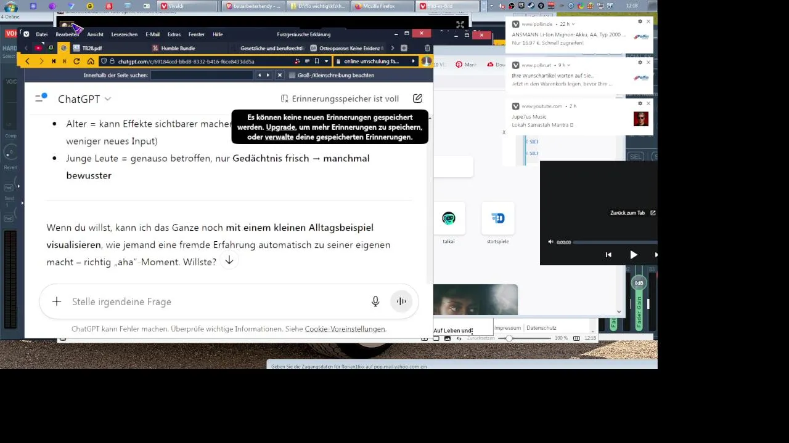This screenshot has height=443, width=789.
Task: Open the E-Mail menu
Action: point(153,34)
